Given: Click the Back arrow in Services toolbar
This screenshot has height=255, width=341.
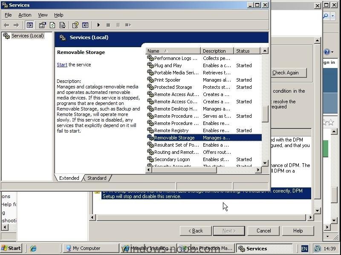Looking at the screenshot, I should coord(6,25).
